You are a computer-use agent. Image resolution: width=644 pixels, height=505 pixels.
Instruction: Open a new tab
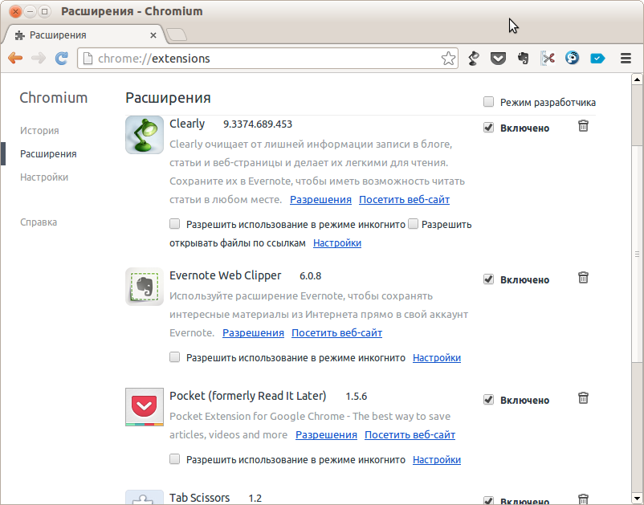coord(177,35)
